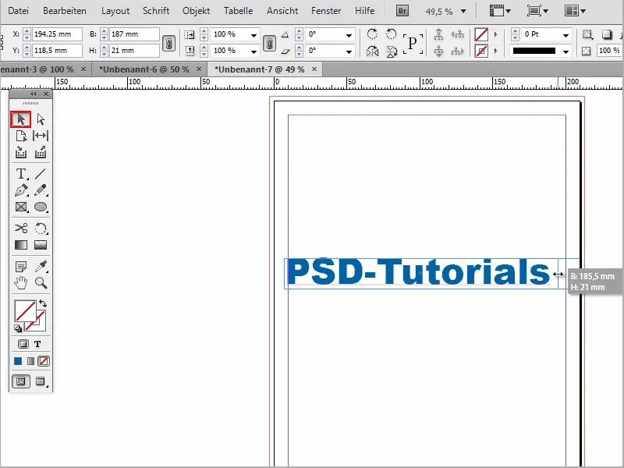Flip vertical icon in control bar
The height and width of the screenshot is (468, 624).
pos(392,51)
